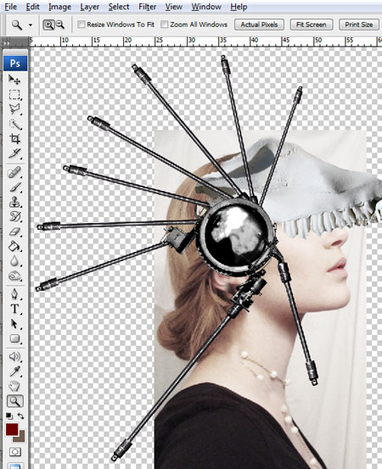Image resolution: width=382 pixels, height=469 pixels.
Task: Pick the Crop tool
Action: 14,139
